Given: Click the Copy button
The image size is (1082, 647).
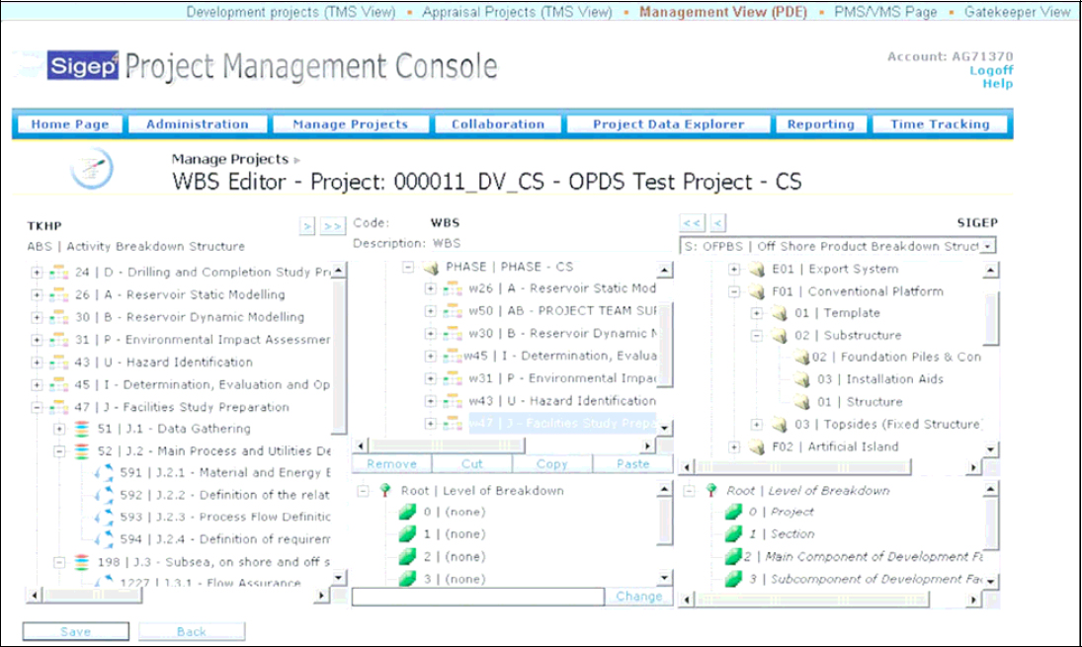Looking at the screenshot, I should click(x=552, y=464).
